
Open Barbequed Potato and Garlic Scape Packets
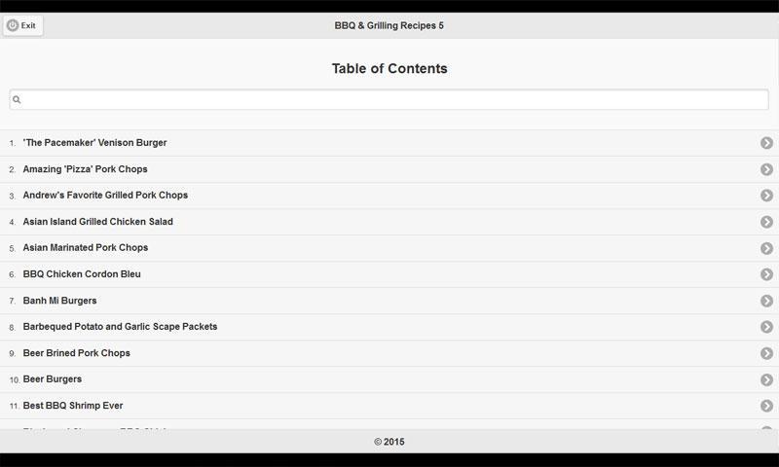[120, 327]
